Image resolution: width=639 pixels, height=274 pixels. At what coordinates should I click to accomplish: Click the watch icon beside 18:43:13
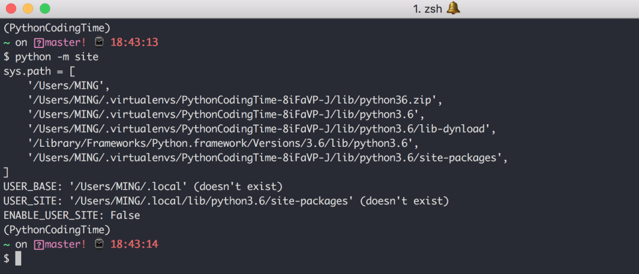tap(99, 42)
